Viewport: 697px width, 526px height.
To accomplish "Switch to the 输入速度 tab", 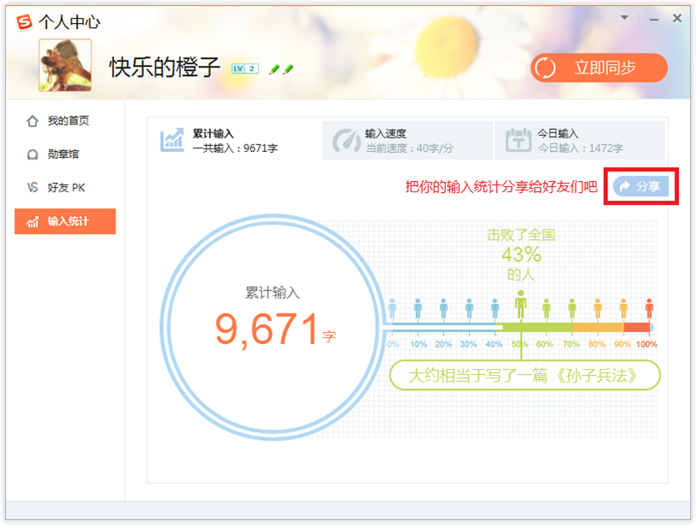I will point(407,140).
